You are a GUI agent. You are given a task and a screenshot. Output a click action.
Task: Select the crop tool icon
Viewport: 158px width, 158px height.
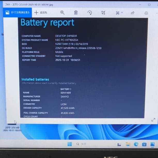click(x=103, y=13)
